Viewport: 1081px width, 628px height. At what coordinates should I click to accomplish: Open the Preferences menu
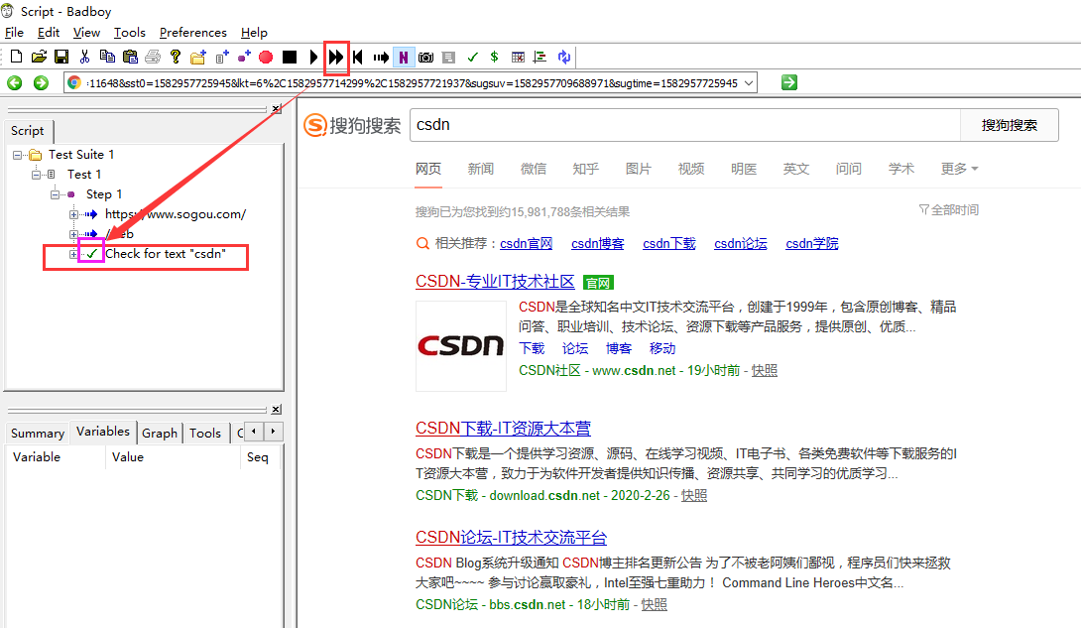pos(193,33)
